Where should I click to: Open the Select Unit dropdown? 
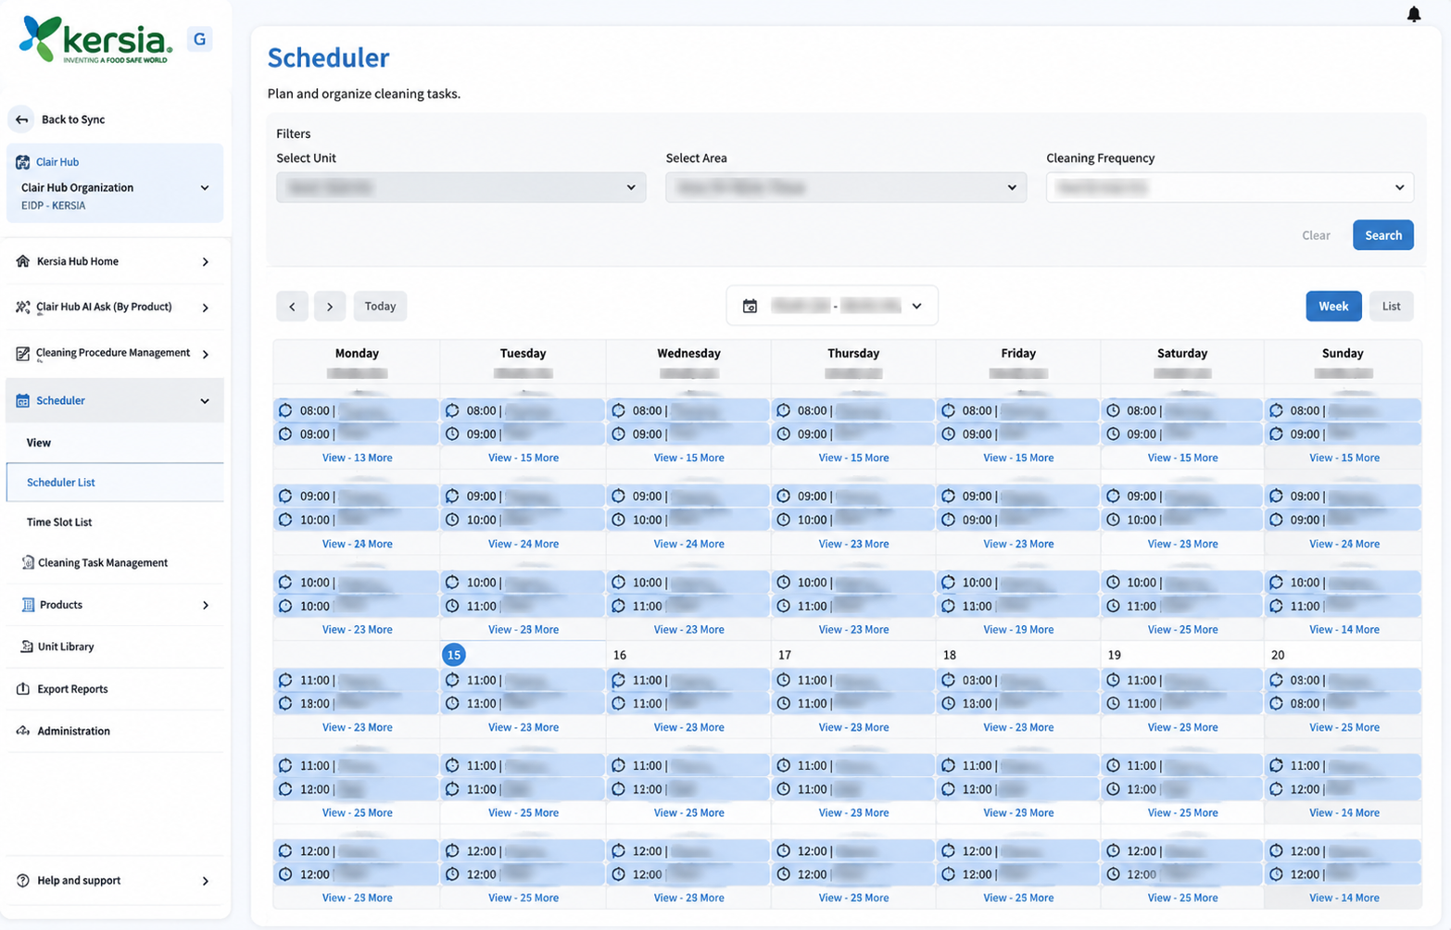(461, 187)
